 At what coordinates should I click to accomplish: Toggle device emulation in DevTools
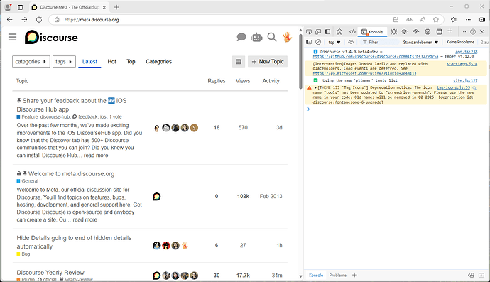coord(318,31)
